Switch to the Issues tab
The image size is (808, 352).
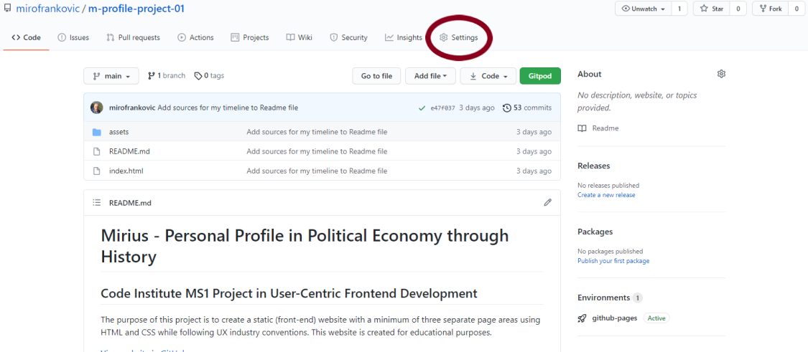73,37
